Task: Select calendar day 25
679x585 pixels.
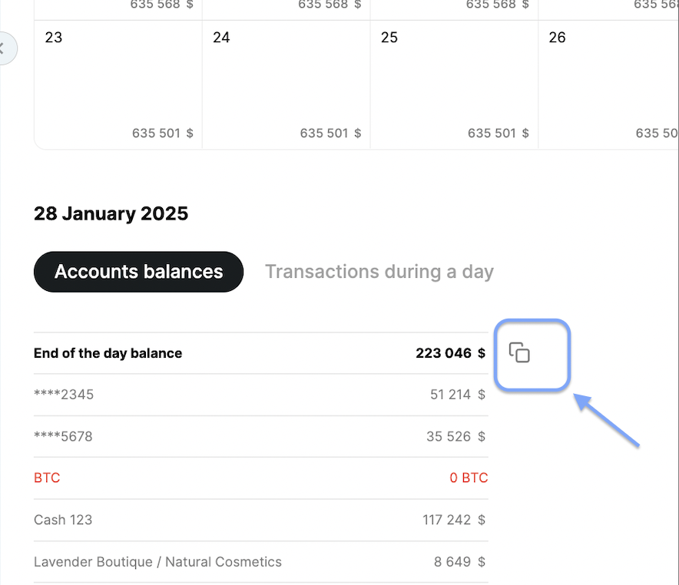Action: [x=454, y=84]
